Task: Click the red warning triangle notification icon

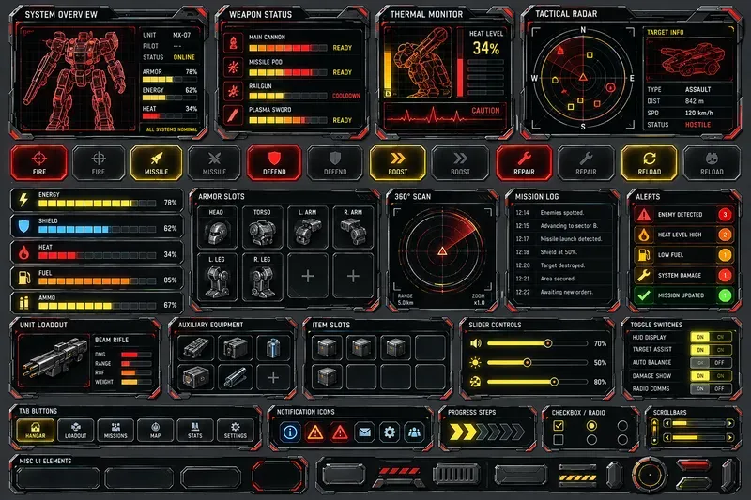Action: 340,432
